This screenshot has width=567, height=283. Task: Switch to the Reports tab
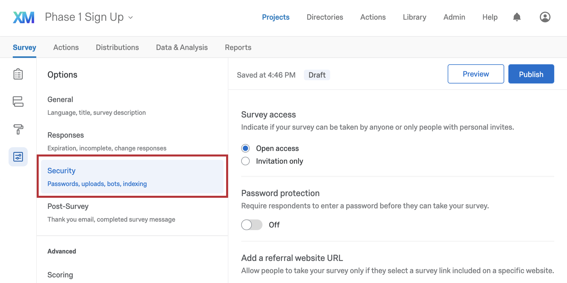(238, 47)
